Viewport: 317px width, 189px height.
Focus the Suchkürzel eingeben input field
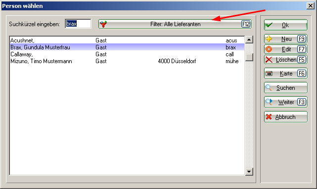pyautogui.click(x=78, y=24)
